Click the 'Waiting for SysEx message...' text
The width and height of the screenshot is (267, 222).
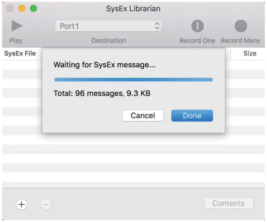coord(104,65)
